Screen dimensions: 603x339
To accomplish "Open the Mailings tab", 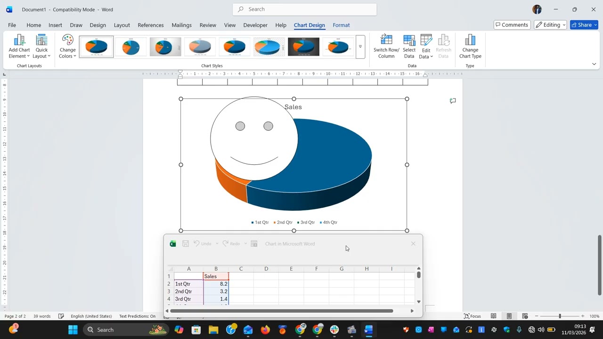I will (x=181, y=25).
